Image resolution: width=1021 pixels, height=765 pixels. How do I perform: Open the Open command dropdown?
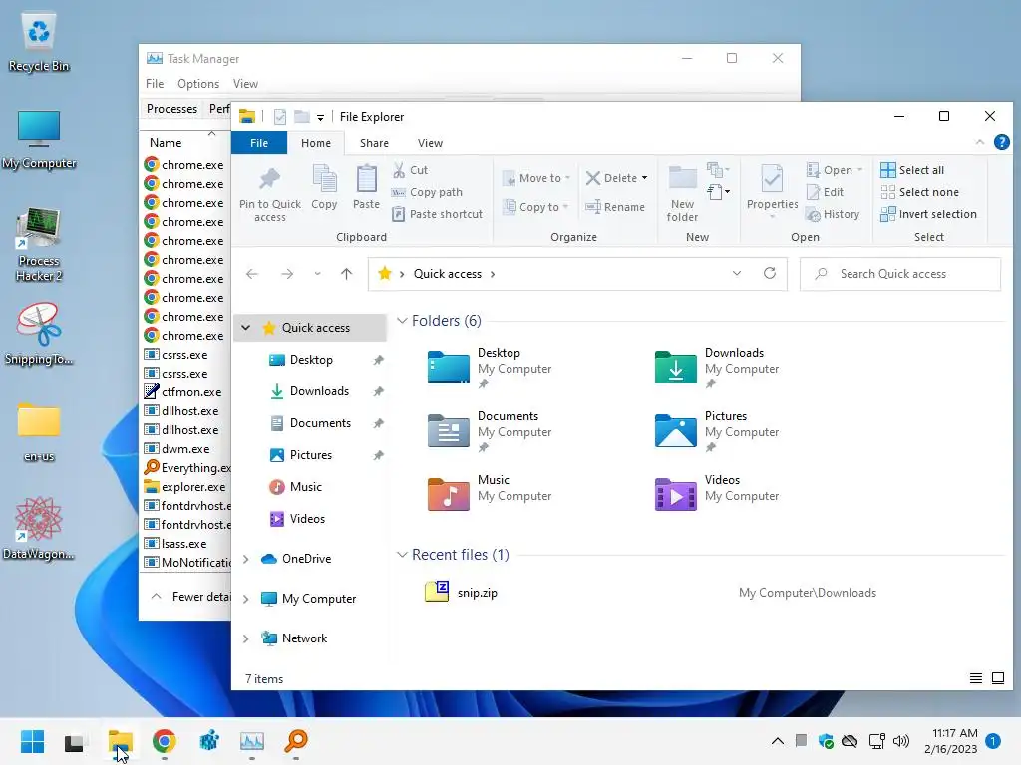click(860, 170)
